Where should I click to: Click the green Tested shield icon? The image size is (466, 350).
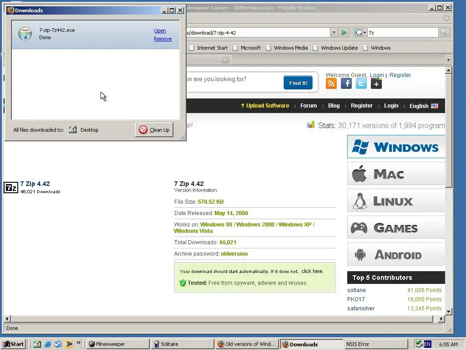pos(183,283)
